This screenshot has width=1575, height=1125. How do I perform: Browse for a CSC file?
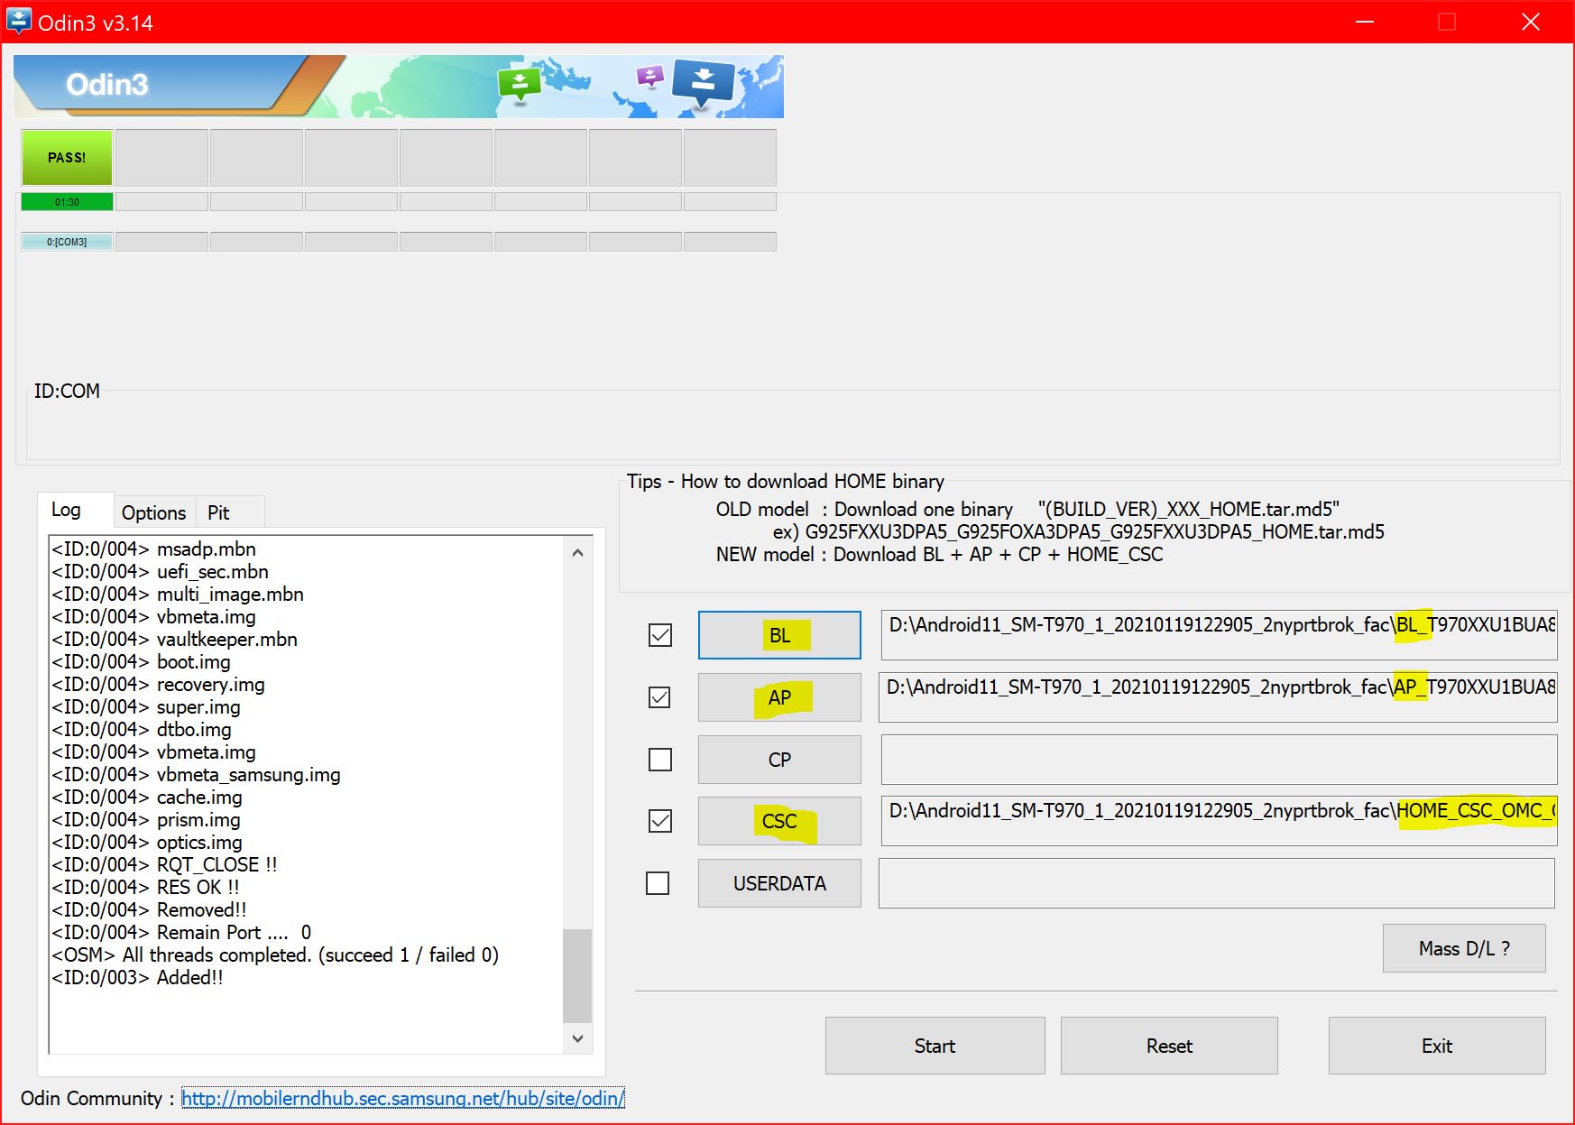tap(779, 821)
